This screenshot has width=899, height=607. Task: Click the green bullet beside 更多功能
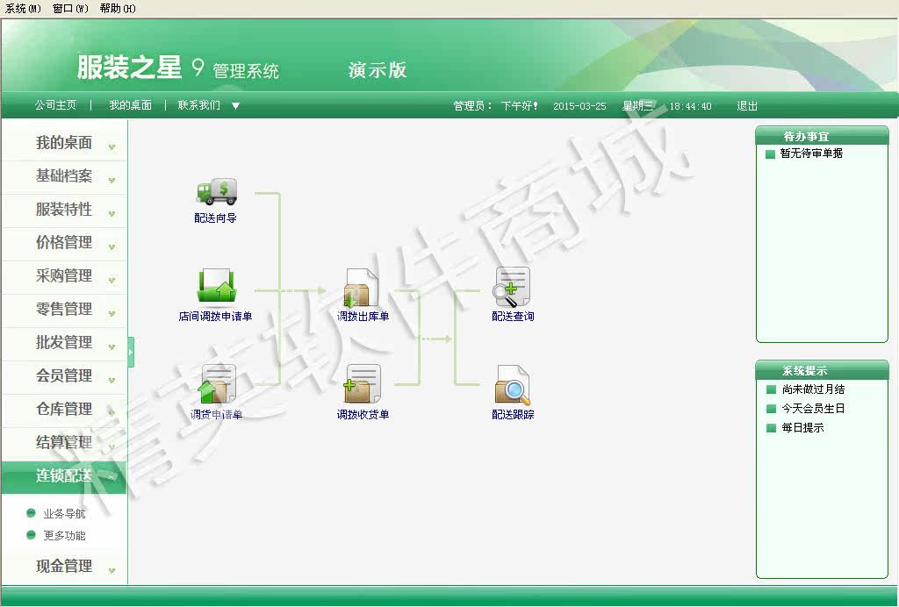click(x=31, y=535)
